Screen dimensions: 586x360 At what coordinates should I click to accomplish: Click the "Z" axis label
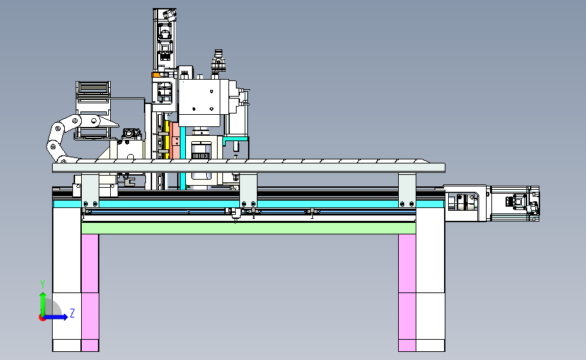click(72, 313)
